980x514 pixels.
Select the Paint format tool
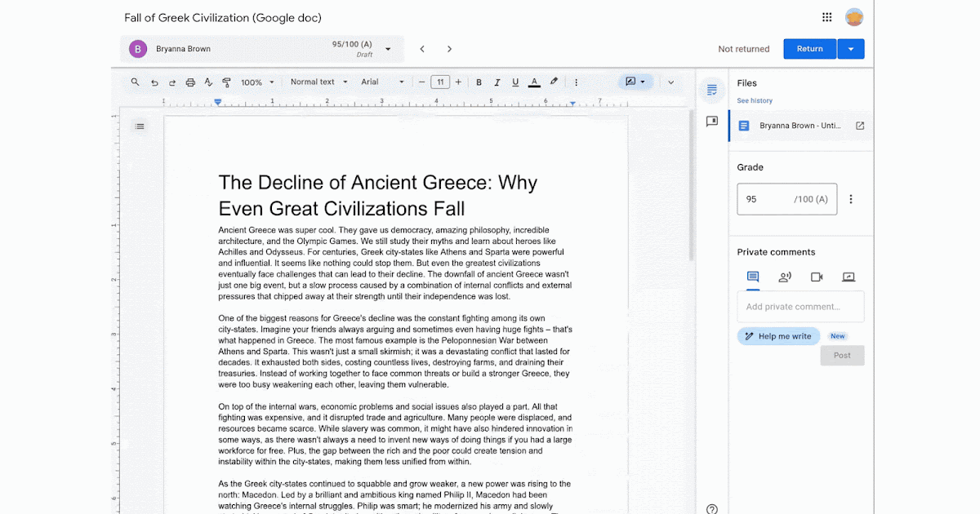point(226,82)
